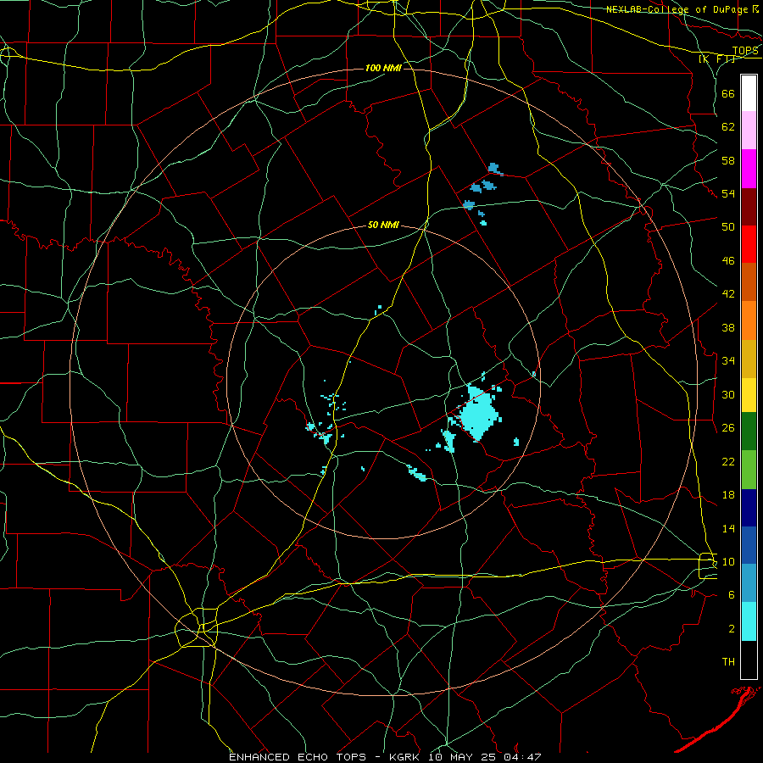Click the medium blue legend swatch
Image resolution: width=763 pixels, height=763 pixels.
point(749,545)
